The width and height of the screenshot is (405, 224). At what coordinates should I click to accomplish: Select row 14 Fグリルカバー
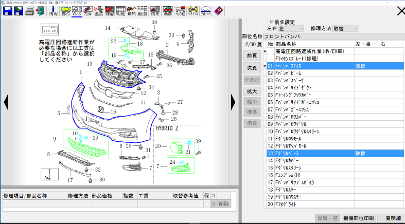[x=336, y=161]
